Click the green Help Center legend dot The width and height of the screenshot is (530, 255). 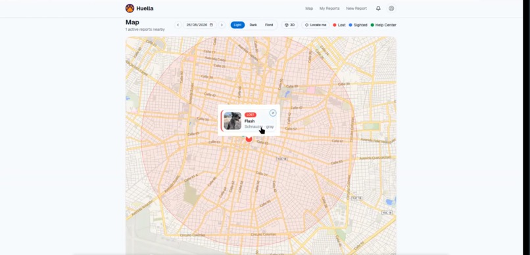tap(372, 25)
